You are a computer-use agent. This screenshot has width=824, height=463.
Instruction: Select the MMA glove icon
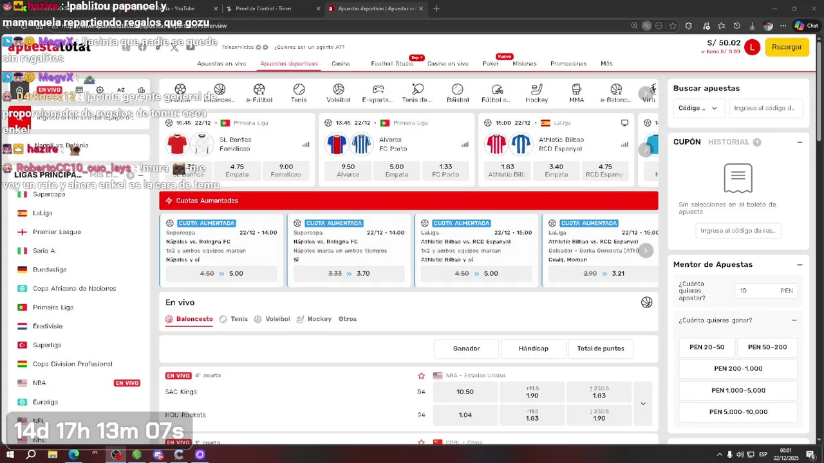(x=576, y=89)
